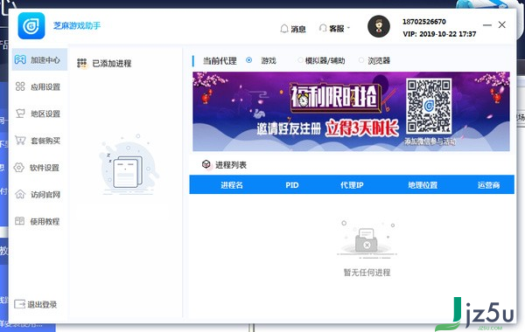Viewport: 525px width, 332px height.
Task: Select 软件设置 in the sidebar
Action: [39, 168]
